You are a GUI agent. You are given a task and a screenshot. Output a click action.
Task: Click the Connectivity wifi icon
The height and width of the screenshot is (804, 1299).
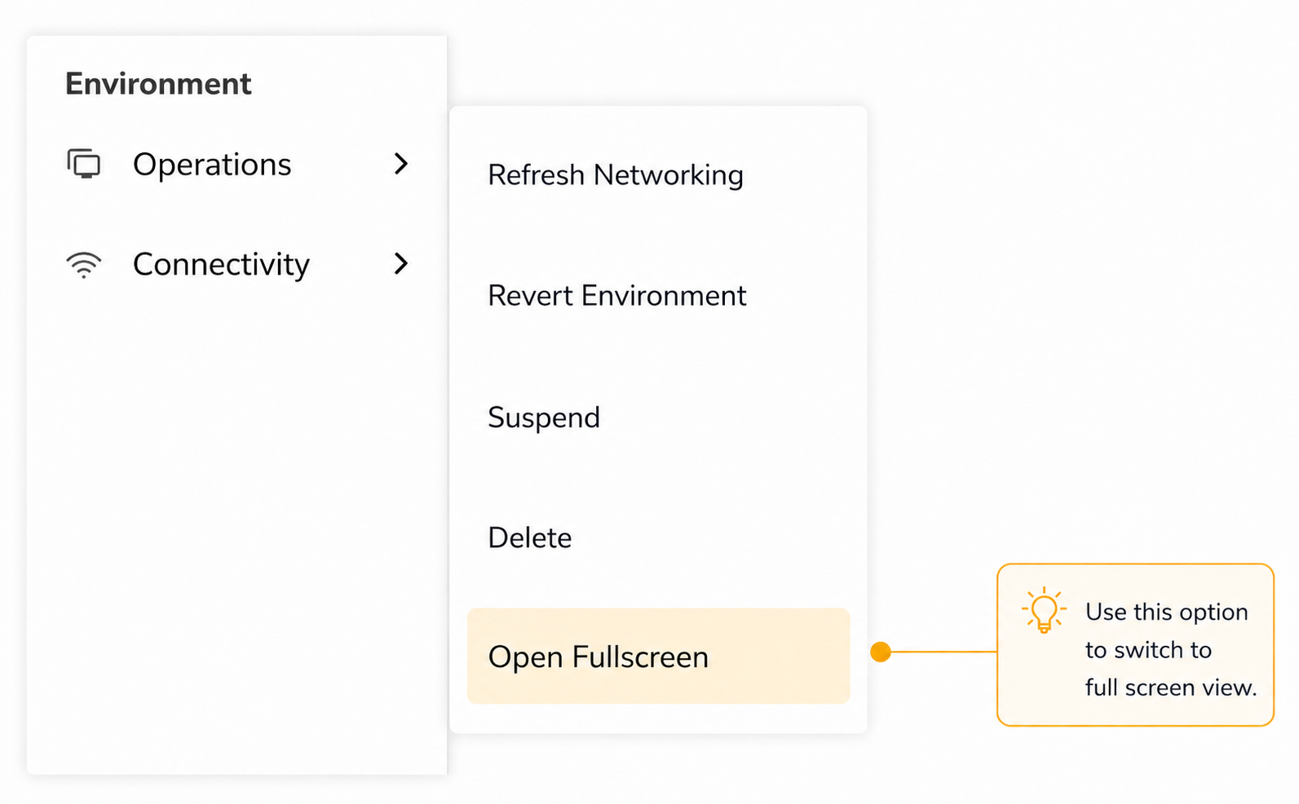click(x=83, y=265)
